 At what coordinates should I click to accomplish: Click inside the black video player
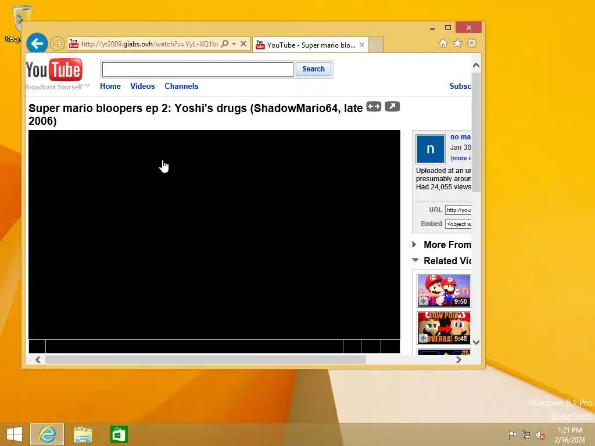pyautogui.click(x=214, y=235)
